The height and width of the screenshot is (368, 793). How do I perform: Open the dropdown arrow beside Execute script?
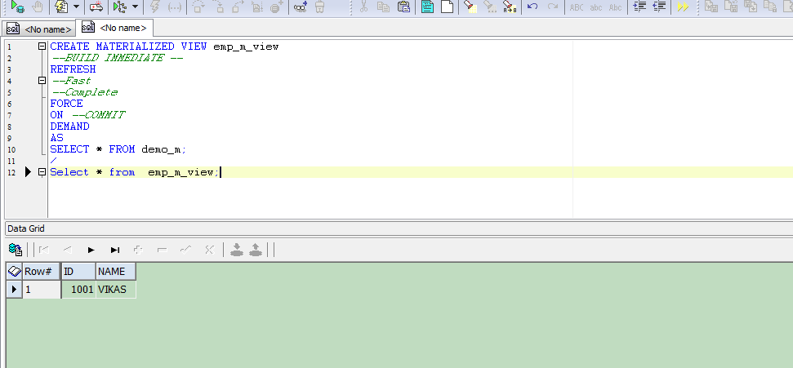coord(77,7)
